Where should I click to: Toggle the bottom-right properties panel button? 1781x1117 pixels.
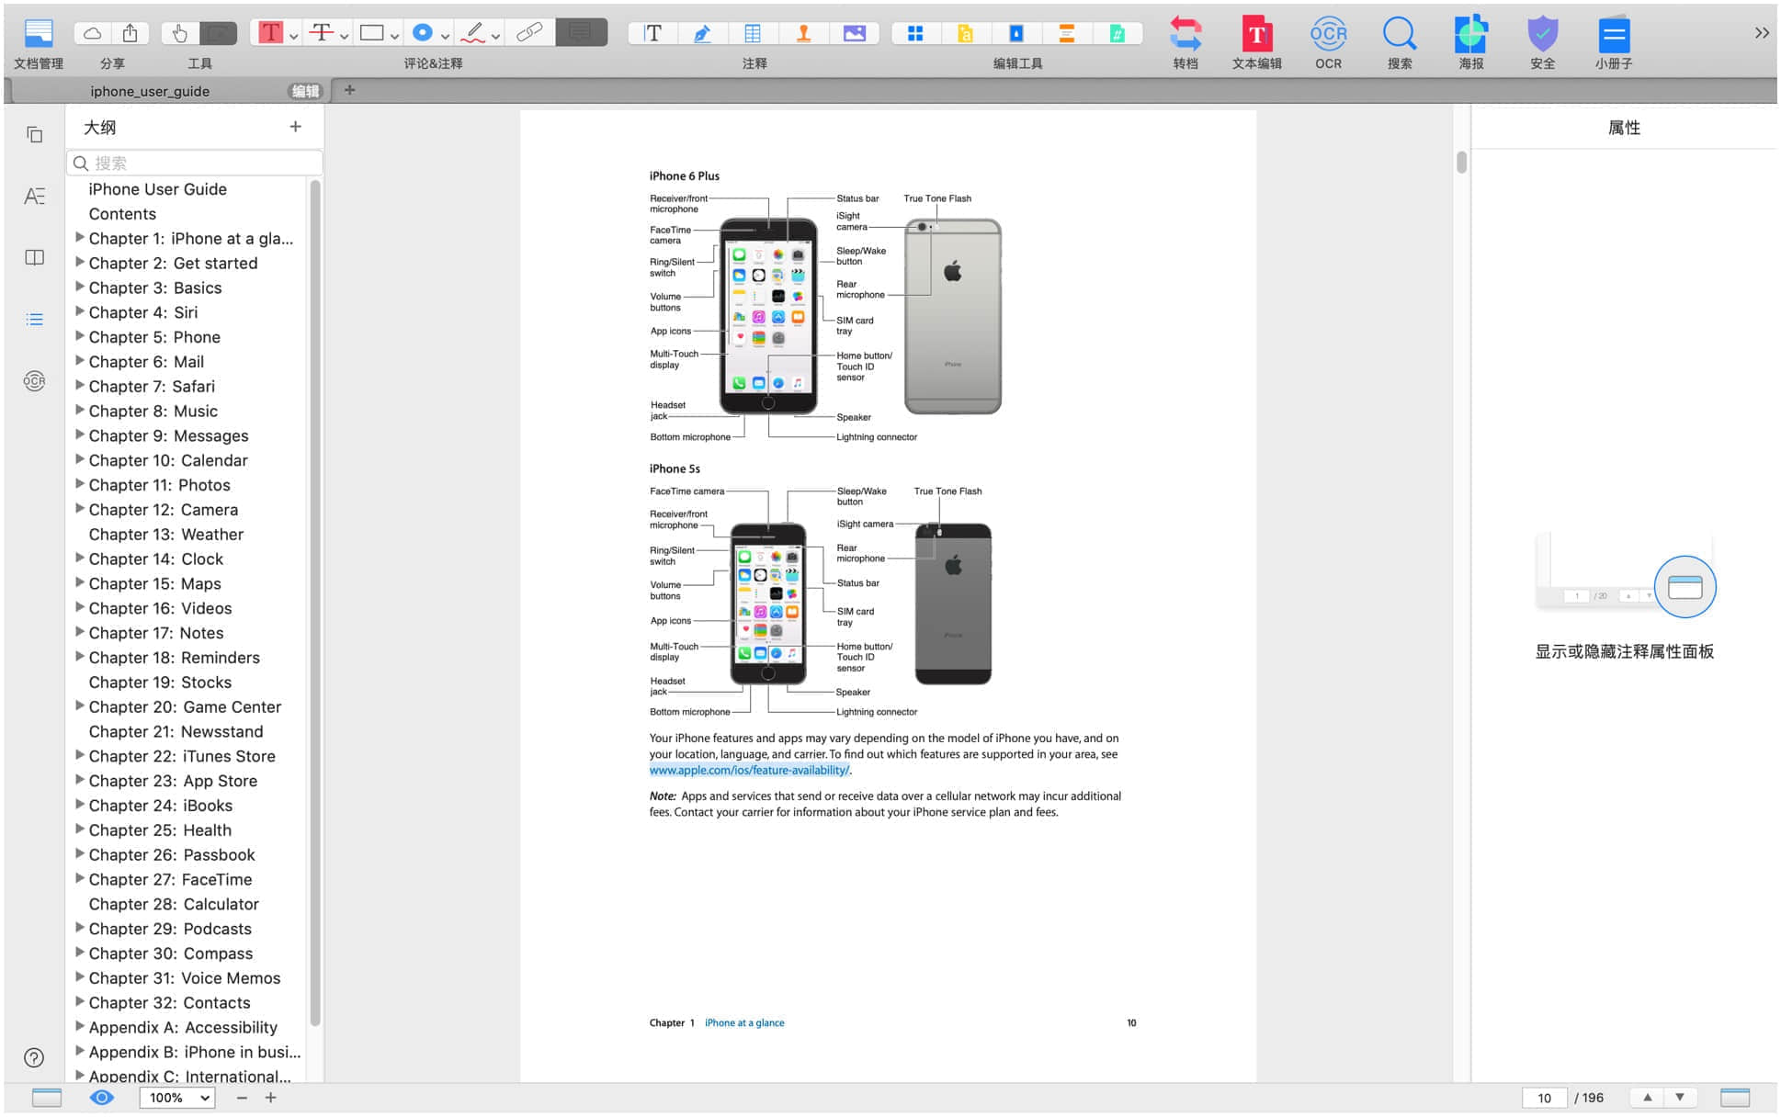point(1734,1097)
